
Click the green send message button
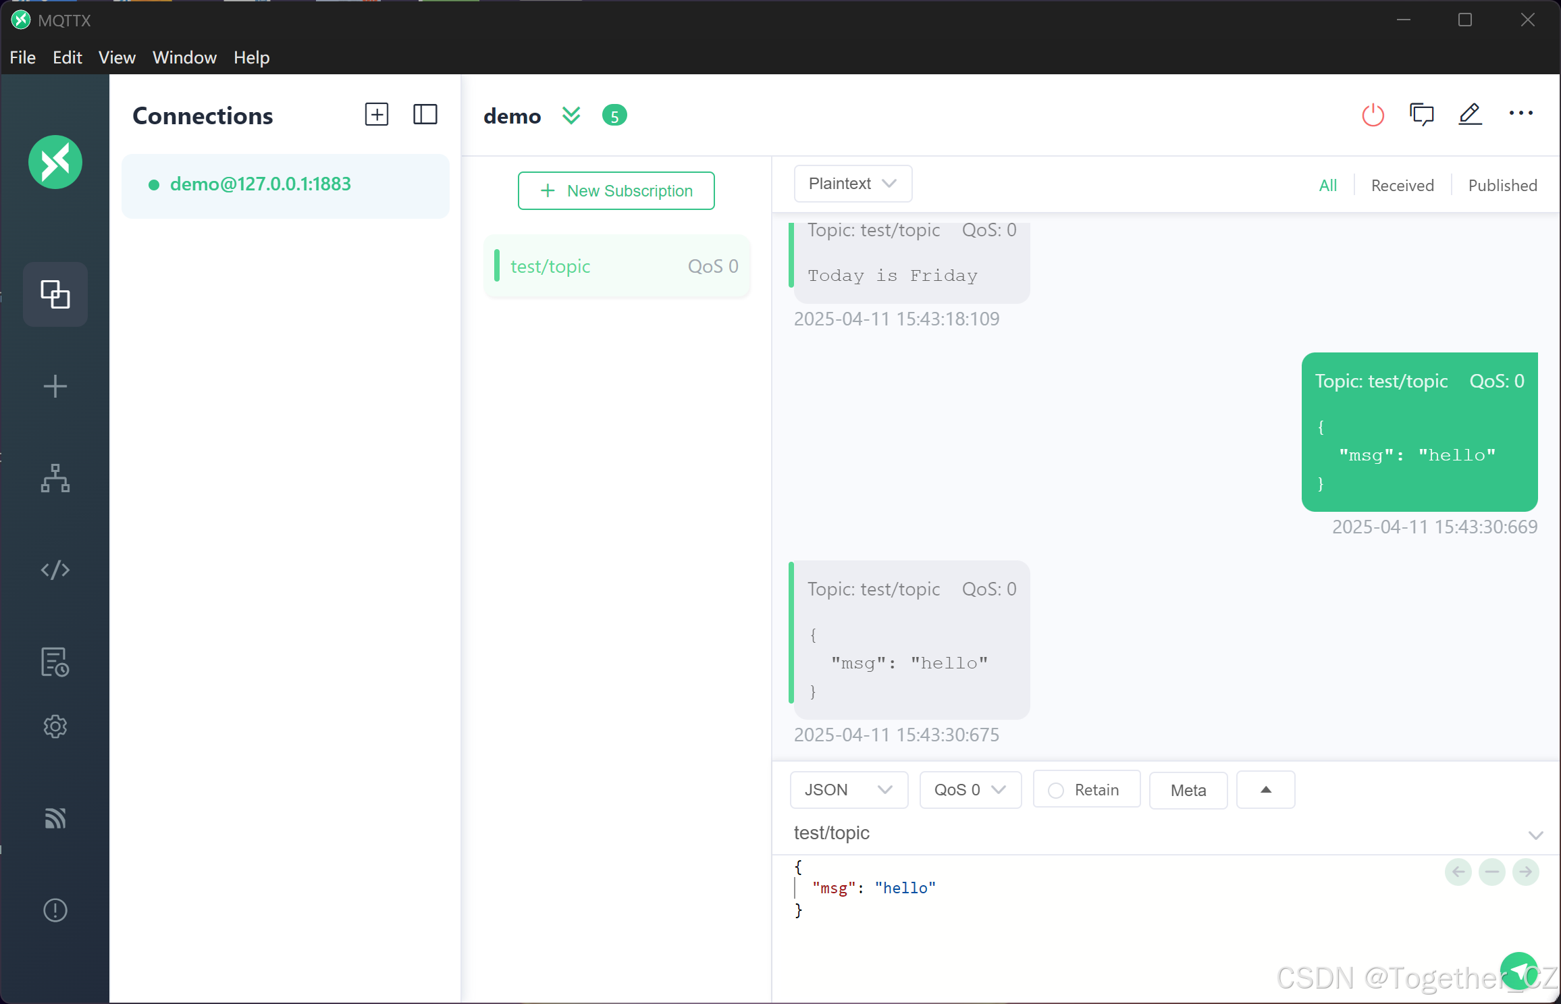point(1518,971)
